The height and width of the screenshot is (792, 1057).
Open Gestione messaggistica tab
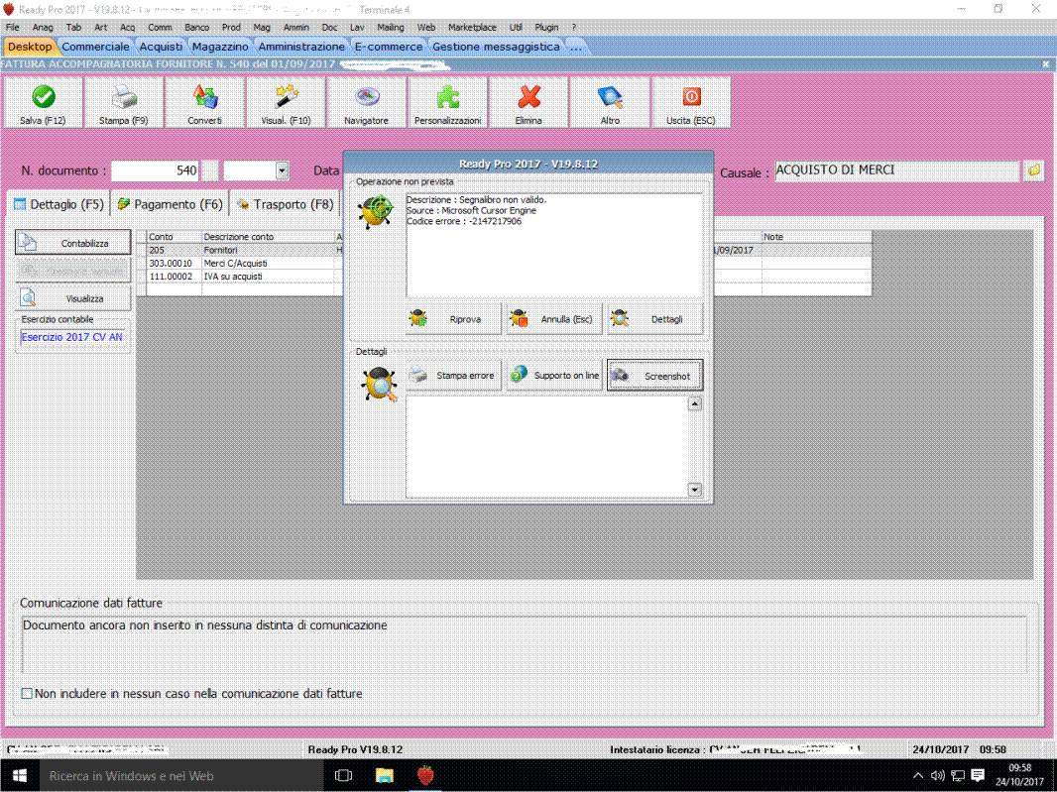click(x=496, y=47)
